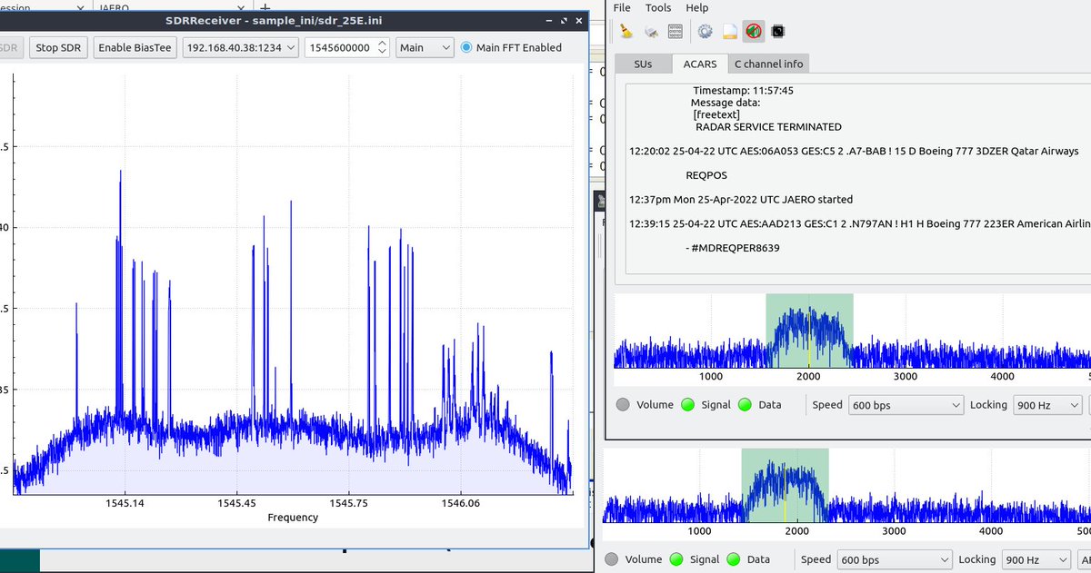This screenshot has height=573, width=1091.
Task: Click the Qatar Airways A7-BAB log line
Action: (x=854, y=151)
